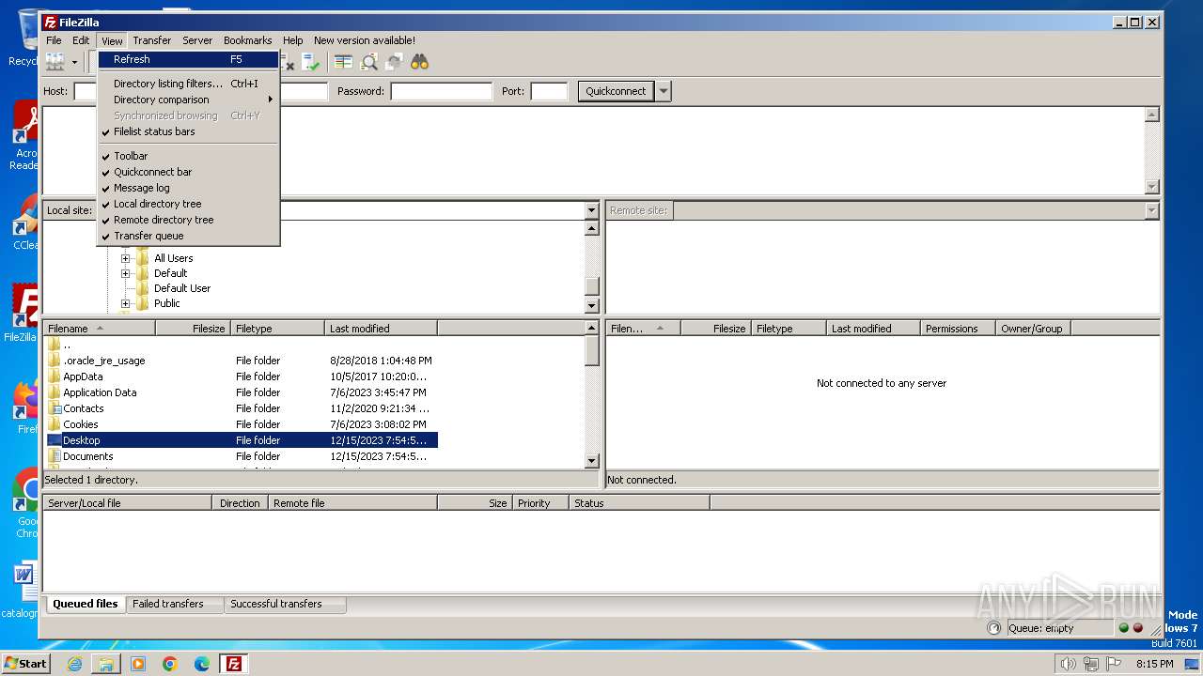Image resolution: width=1203 pixels, height=676 pixels.
Task: Select the Documents folder row
Action: coord(241,456)
